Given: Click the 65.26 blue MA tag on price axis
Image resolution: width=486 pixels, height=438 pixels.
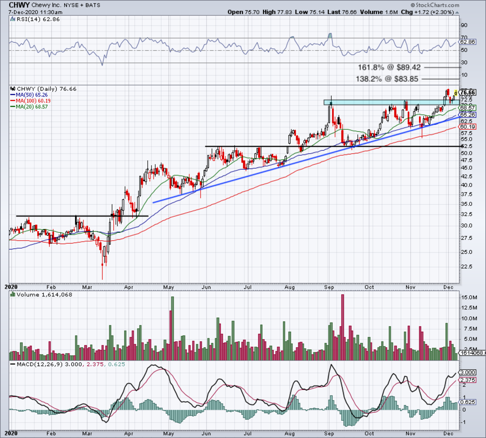Looking at the screenshot, I should (x=468, y=115).
